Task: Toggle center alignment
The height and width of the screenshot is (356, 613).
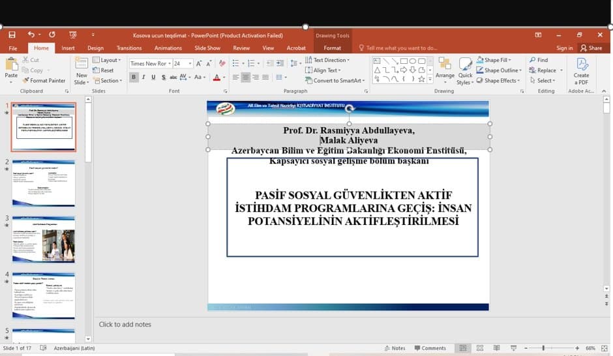Action: tap(245, 77)
